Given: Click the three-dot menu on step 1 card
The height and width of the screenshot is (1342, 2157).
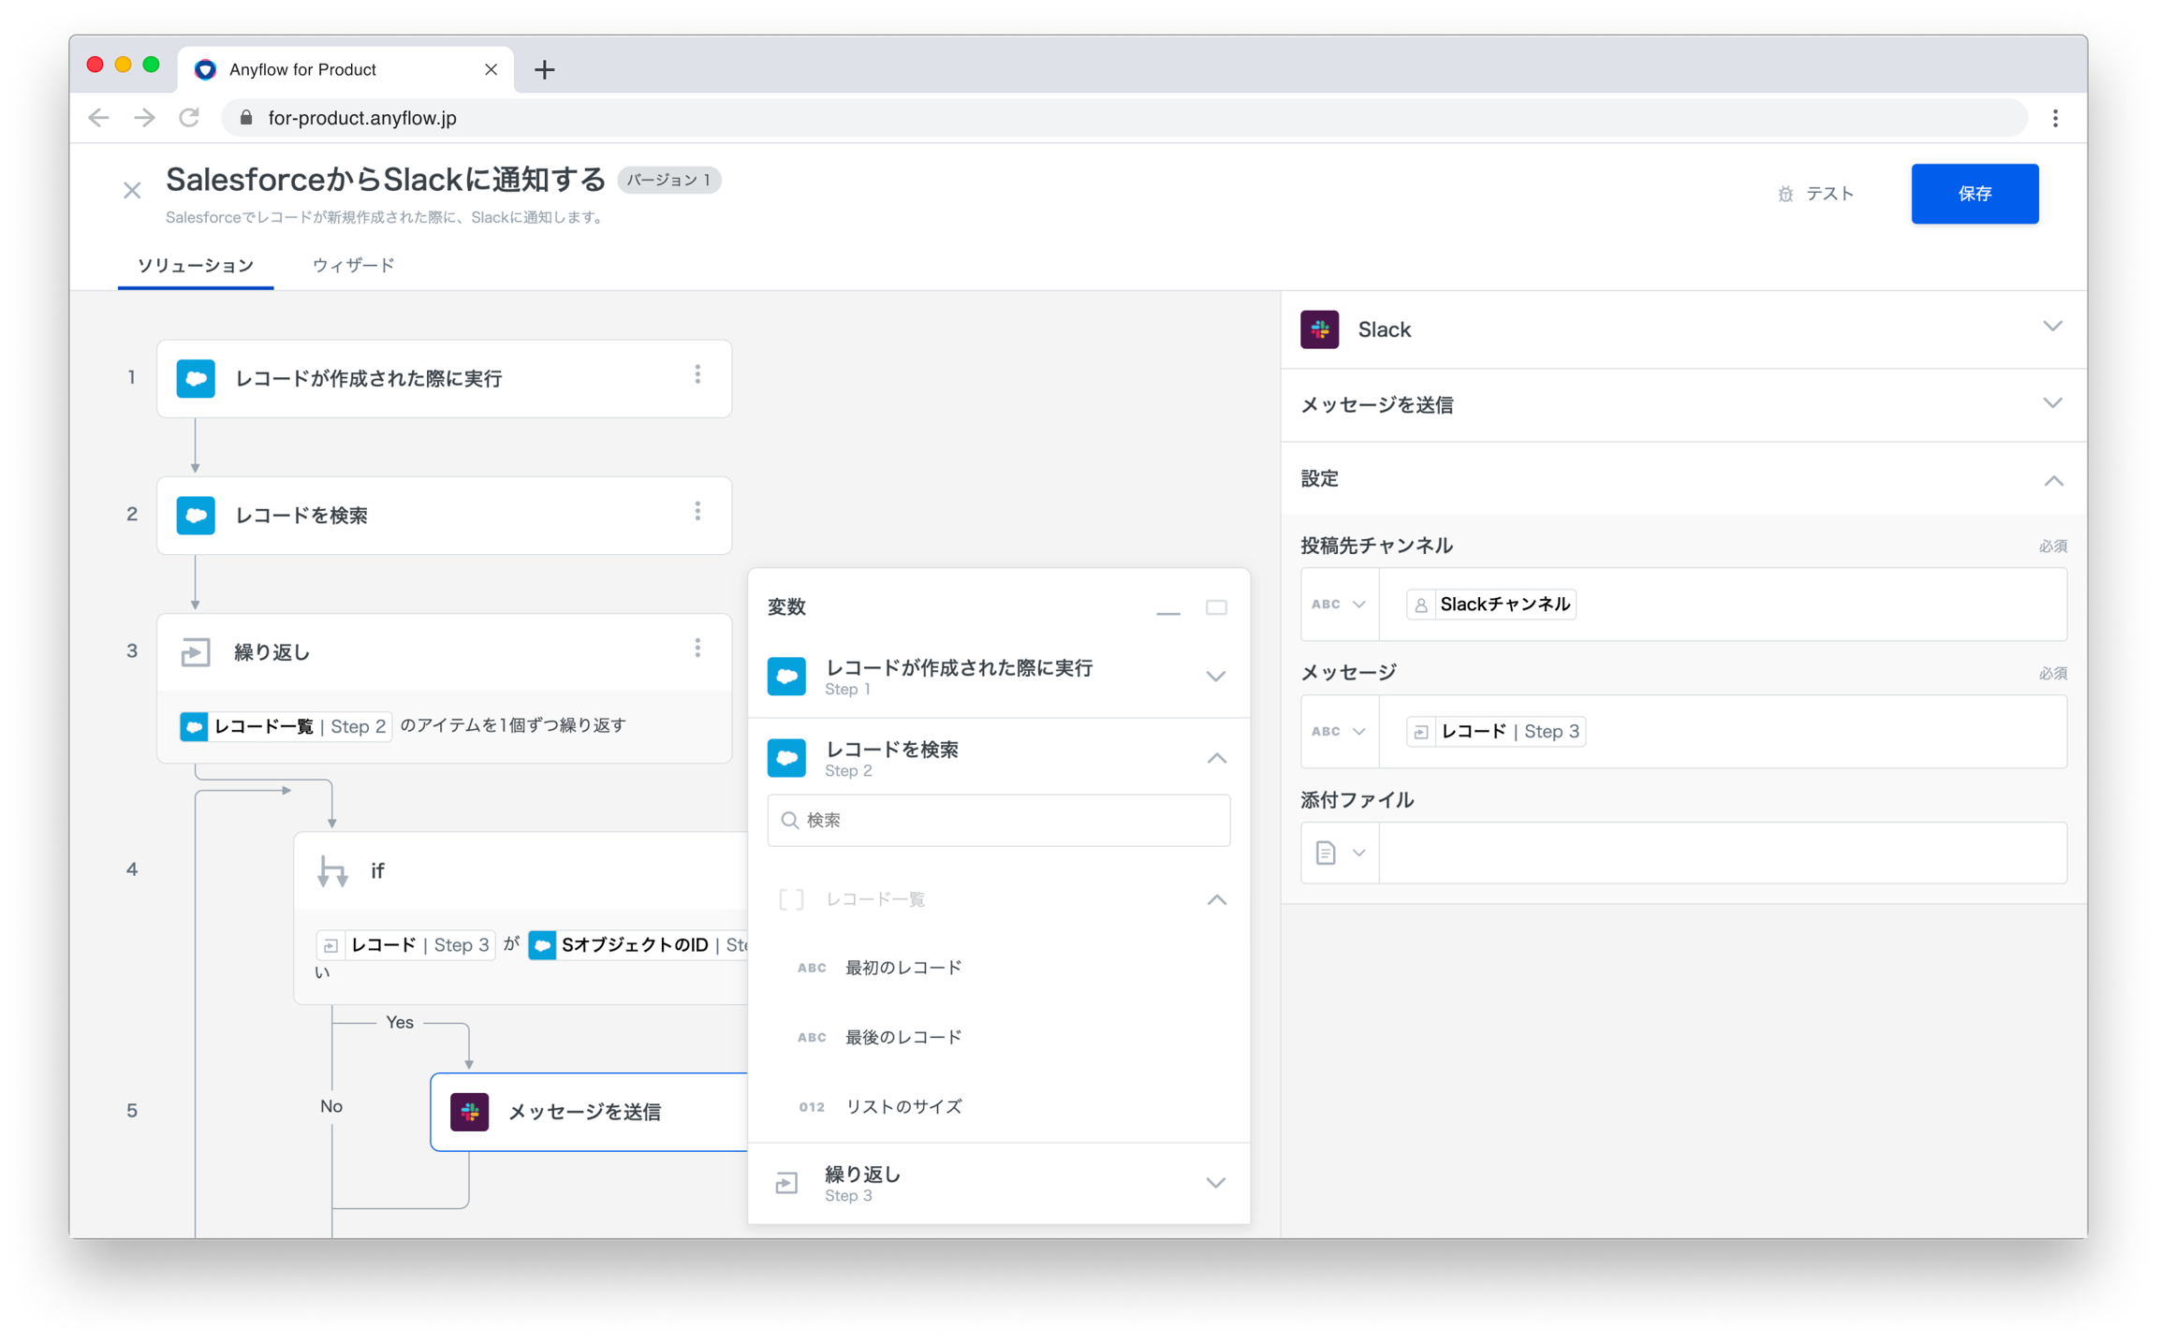Looking at the screenshot, I should click(x=697, y=375).
